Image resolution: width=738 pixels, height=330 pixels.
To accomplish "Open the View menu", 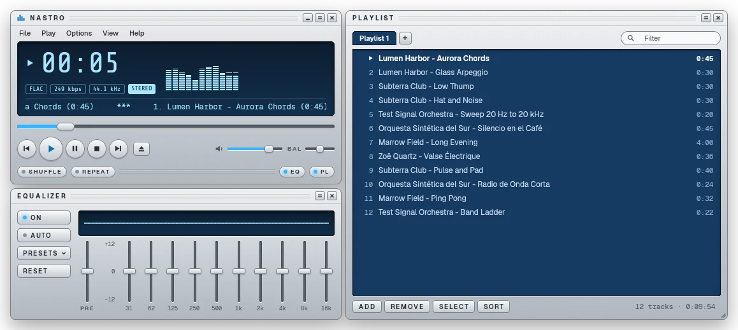I will pyautogui.click(x=111, y=33).
